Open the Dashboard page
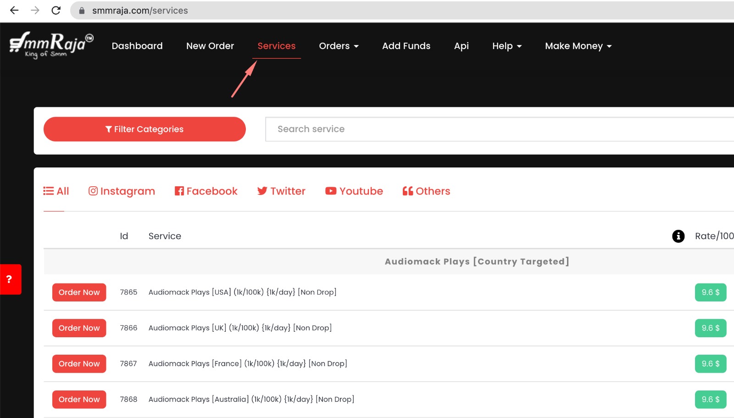The height and width of the screenshot is (418, 734). (x=137, y=46)
